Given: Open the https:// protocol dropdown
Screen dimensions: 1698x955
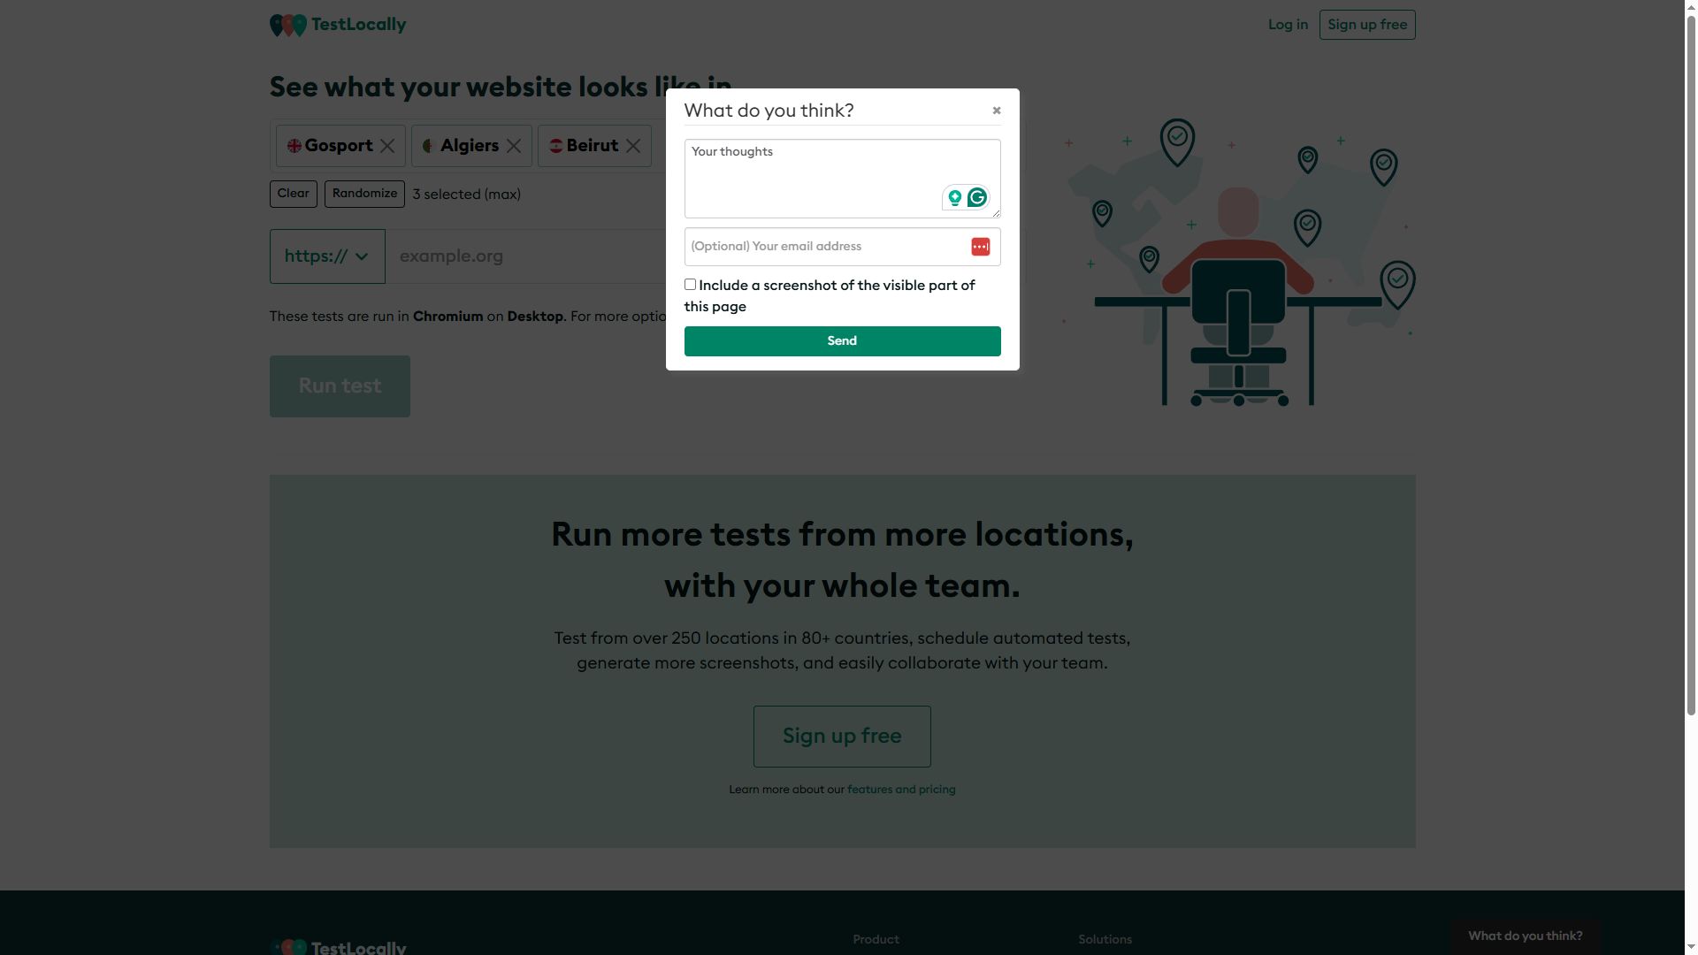Looking at the screenshot, I should (x=326, y=256).
